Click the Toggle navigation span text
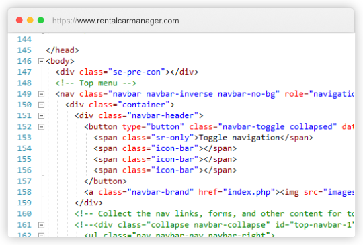363x245 pixels. coord(239,138)
